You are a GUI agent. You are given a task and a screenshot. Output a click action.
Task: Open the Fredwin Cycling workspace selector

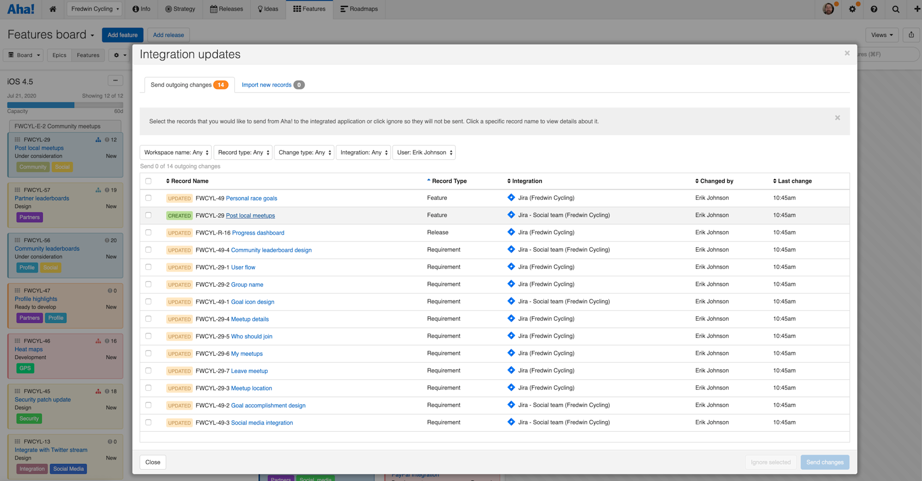(94, 9)
